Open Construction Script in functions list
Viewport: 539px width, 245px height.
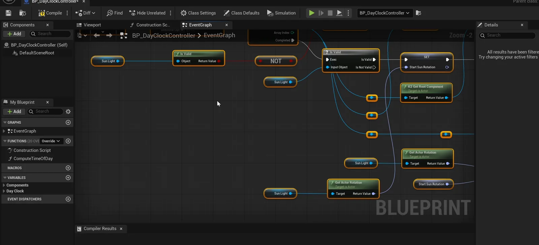[x=32, y=151]
